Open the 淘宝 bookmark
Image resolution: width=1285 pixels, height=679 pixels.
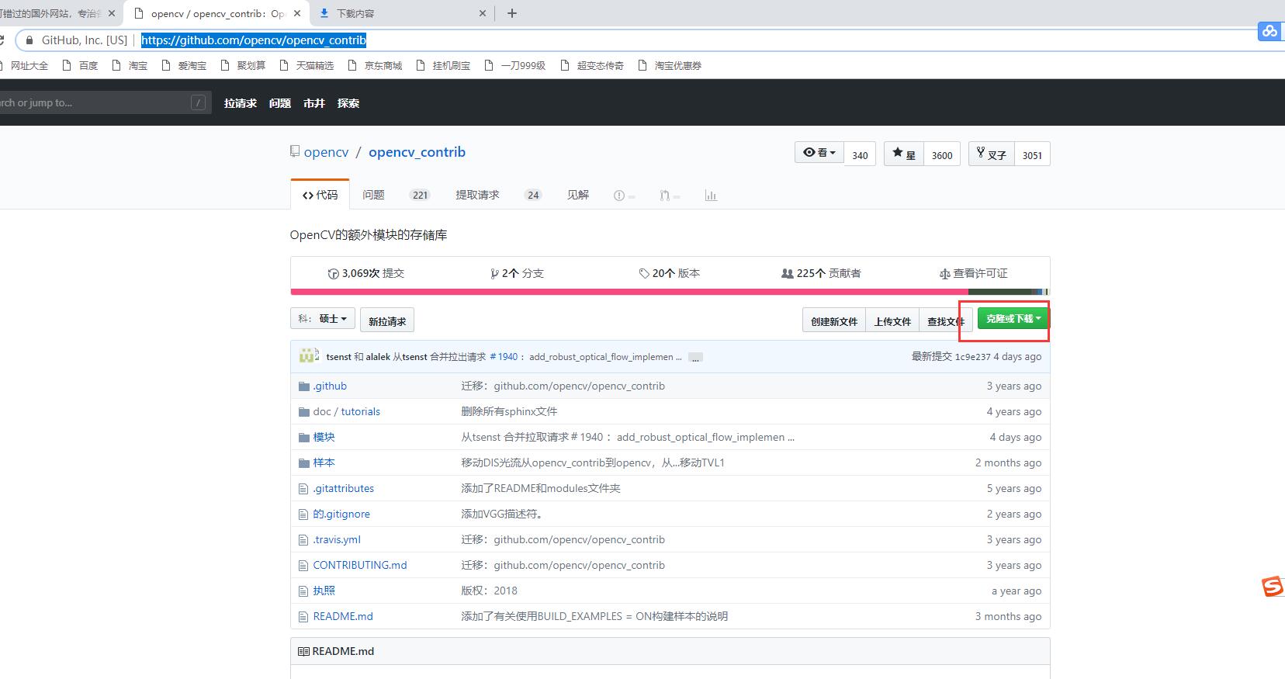tap(130, 66)
